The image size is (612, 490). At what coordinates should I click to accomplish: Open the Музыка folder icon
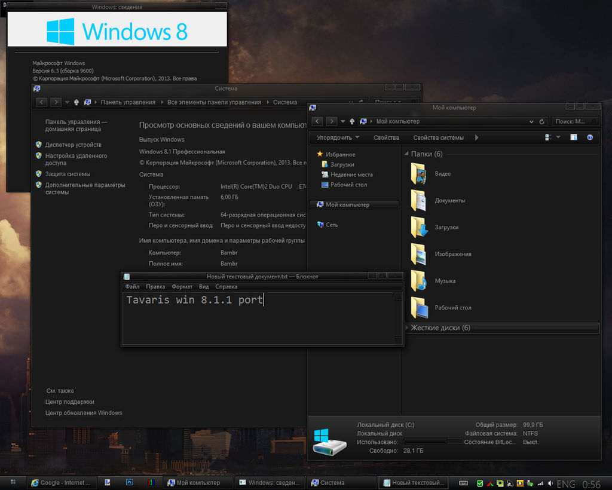(x=418, y=281)
